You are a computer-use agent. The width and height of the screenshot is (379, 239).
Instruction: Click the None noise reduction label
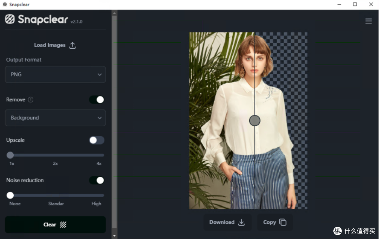[x=15, y=204]
